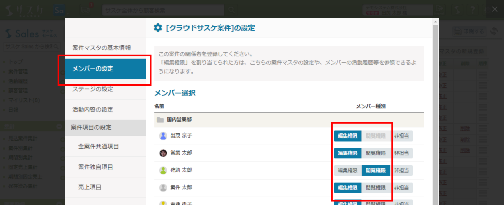This screenshot has width=504, height=205.
Task: Click the logout icon in the header
Action: tap(439, 9)
